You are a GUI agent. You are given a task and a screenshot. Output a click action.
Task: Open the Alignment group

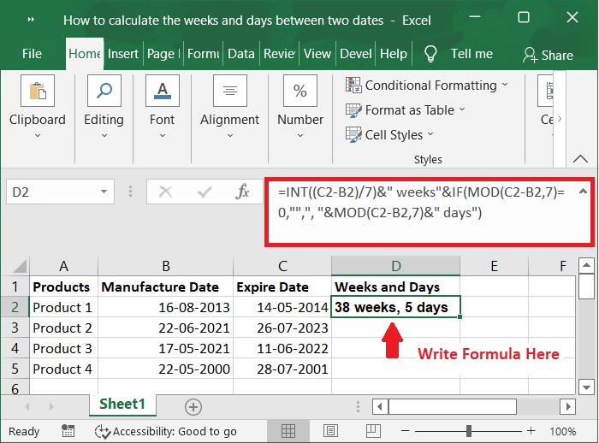tap(229, 106)
